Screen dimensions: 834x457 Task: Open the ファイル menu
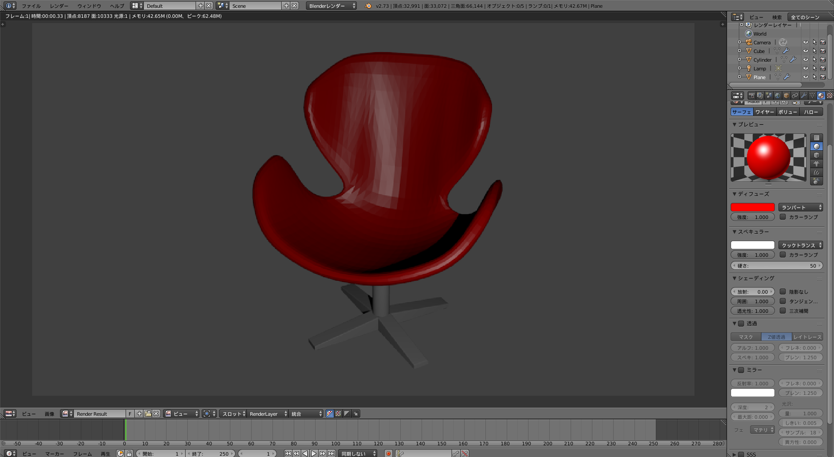point(31,6)
